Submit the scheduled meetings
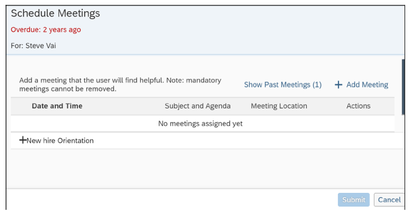The image size is (411, 213). pos(353,200)
